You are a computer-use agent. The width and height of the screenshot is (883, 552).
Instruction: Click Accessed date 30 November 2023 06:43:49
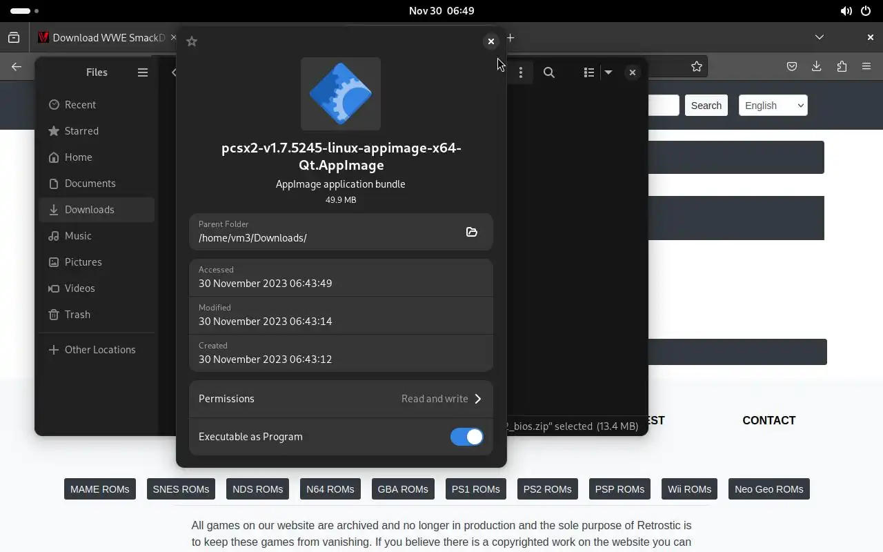[x=266, y=284]
